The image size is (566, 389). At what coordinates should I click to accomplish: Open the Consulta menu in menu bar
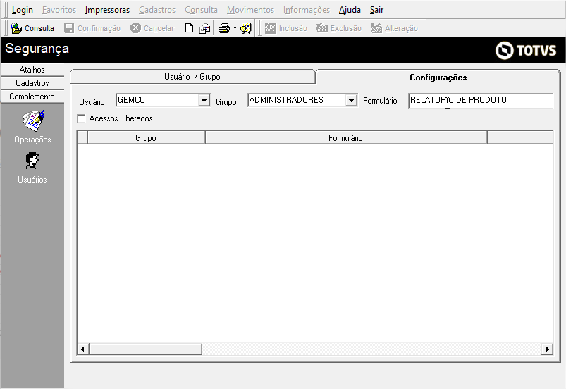[x=201, y=10]
